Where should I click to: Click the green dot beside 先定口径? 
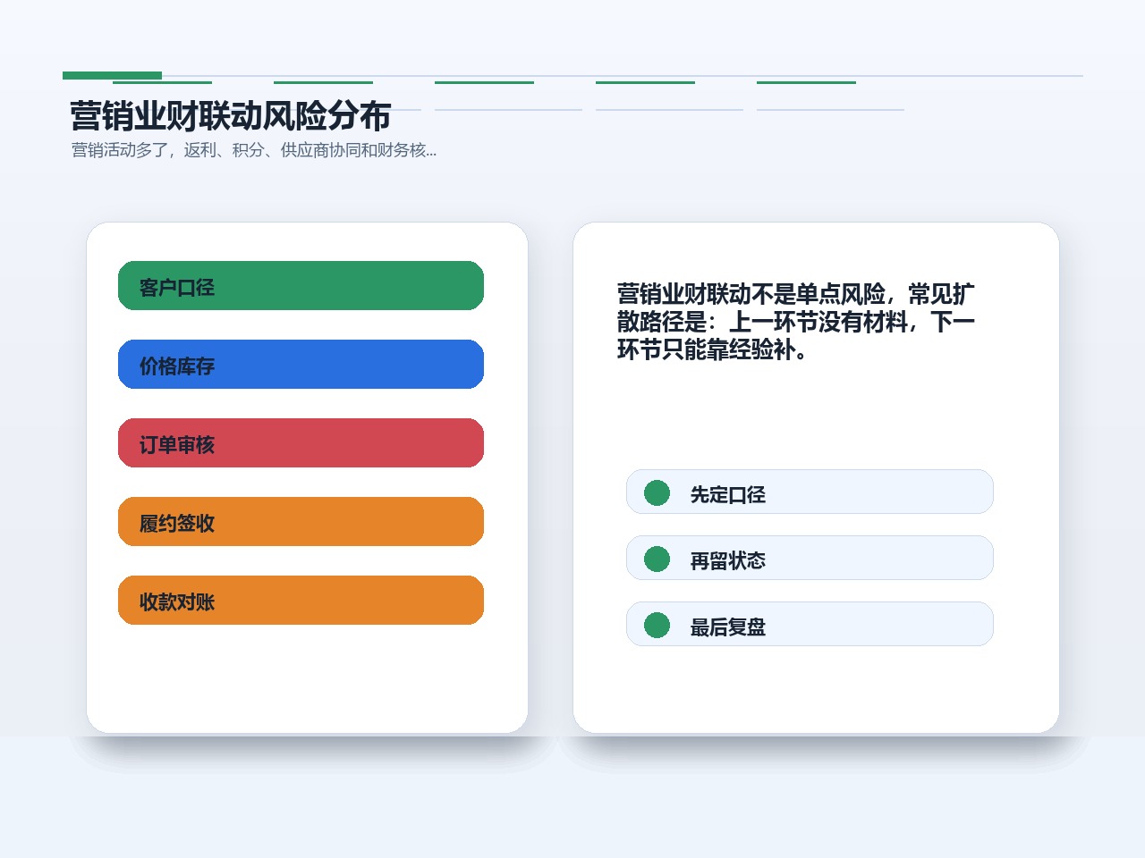click(657, 492)
